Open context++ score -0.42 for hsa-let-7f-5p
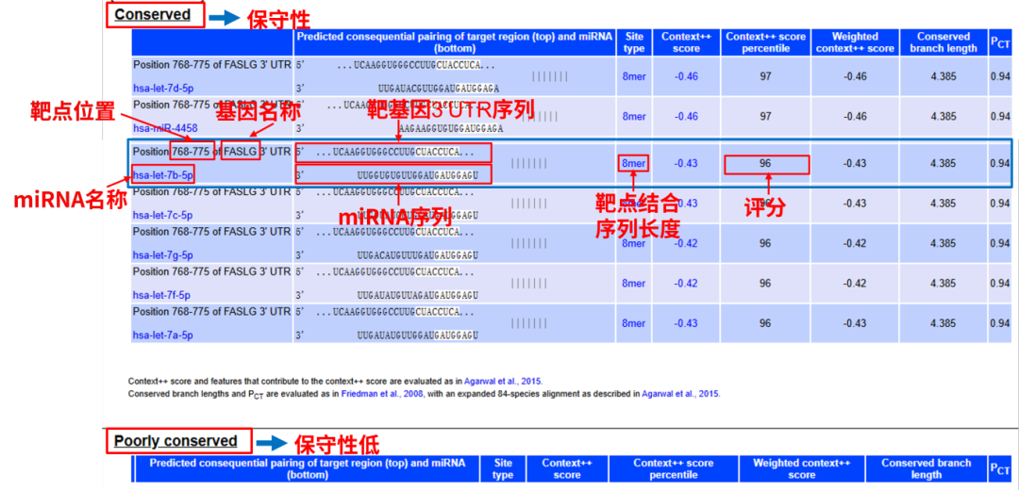Screen dimensions: 1019x490 pos(686,284)
